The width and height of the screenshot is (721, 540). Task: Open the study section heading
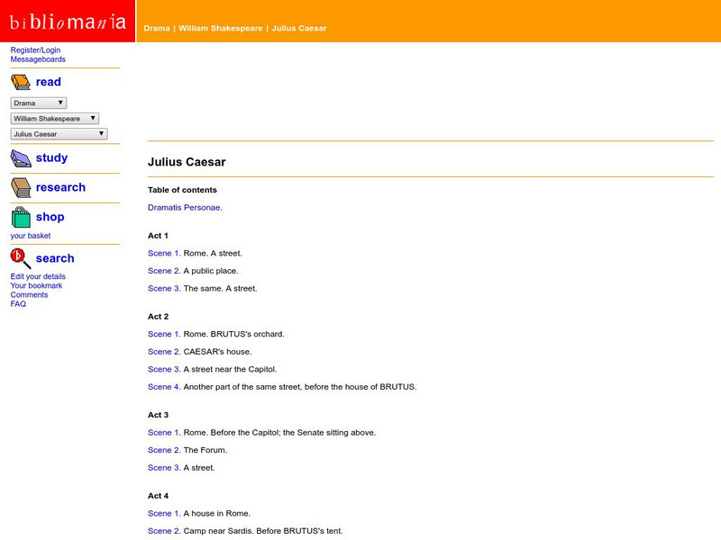click(x=51, y=157)
